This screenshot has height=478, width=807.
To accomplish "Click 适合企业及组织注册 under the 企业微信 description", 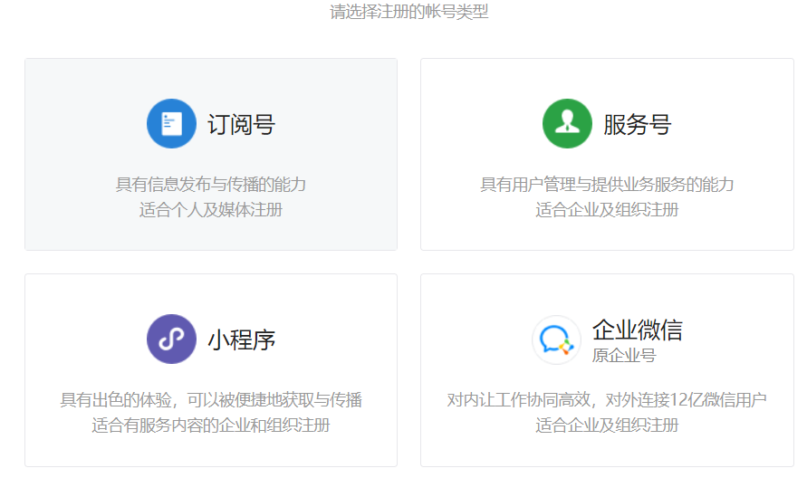I will [607, 425].
